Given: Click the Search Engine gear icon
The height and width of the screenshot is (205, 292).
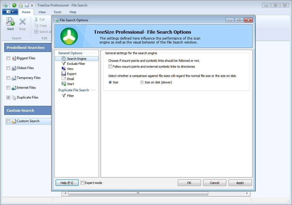Looking at the screenshot, I should 64,59.
